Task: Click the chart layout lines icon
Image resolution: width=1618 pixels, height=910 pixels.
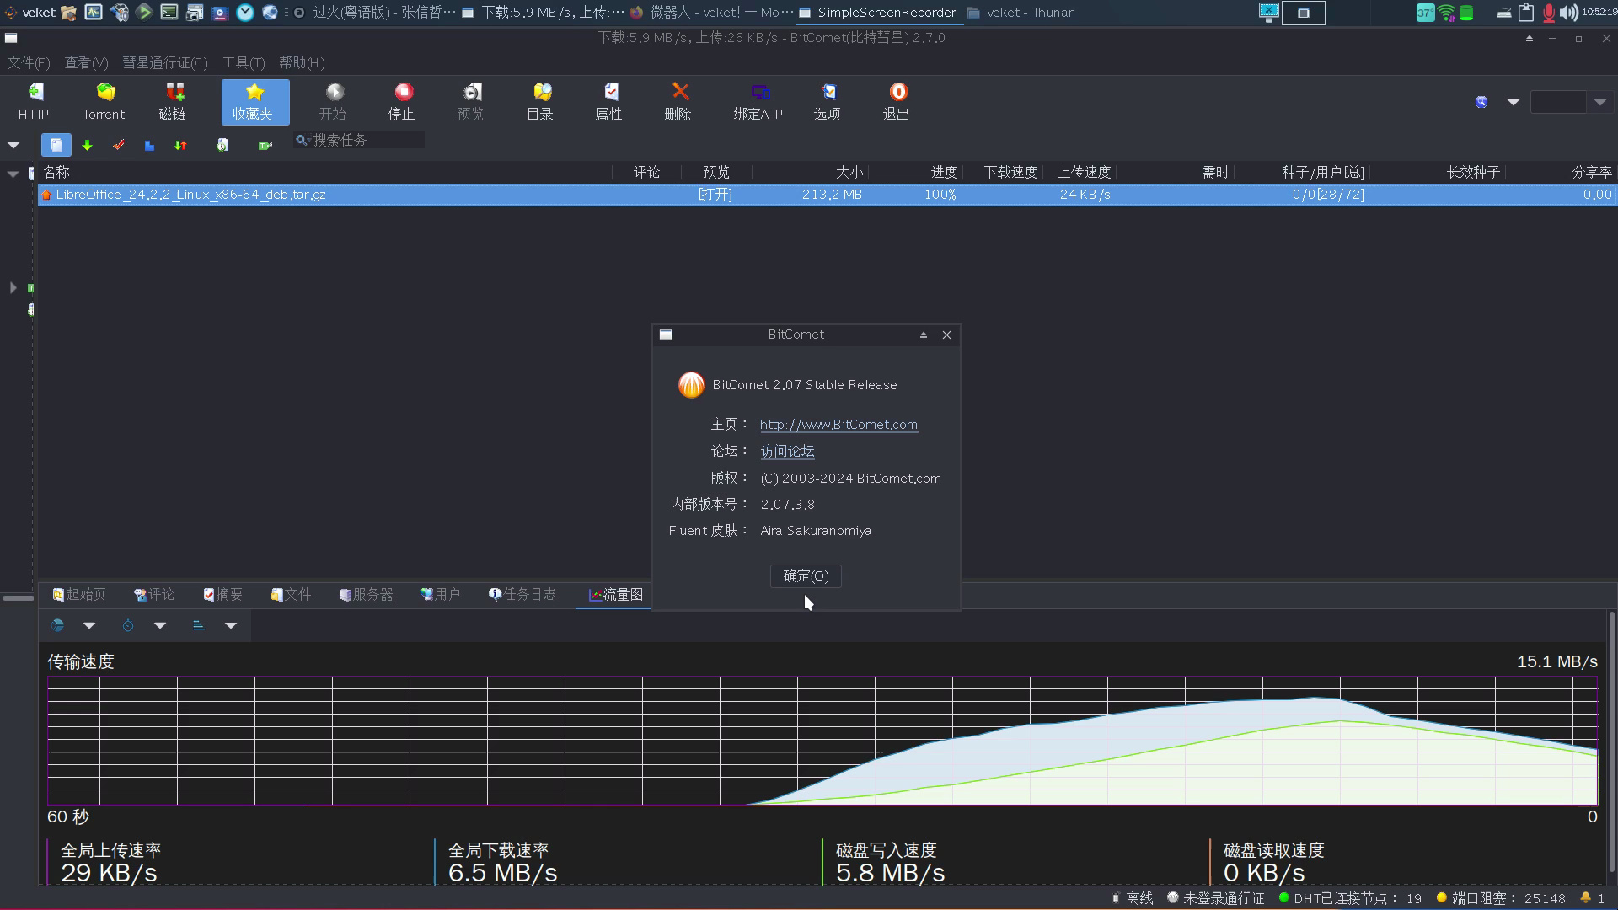Action: pyautogui.click(x=199, y=625)
